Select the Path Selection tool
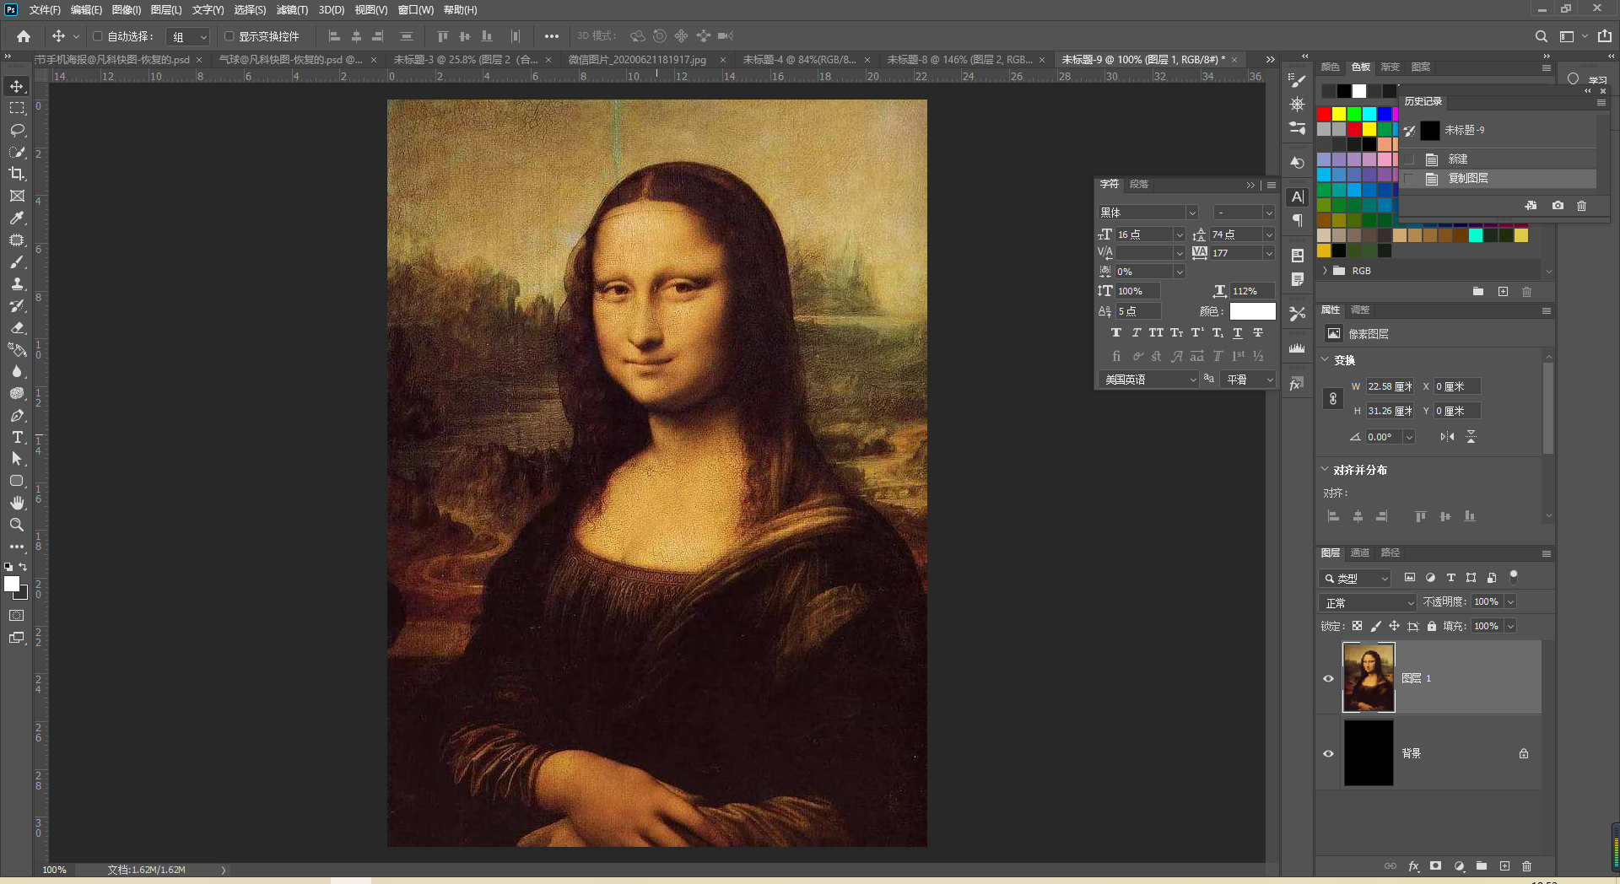1620x884 pixels. [17, 459]
